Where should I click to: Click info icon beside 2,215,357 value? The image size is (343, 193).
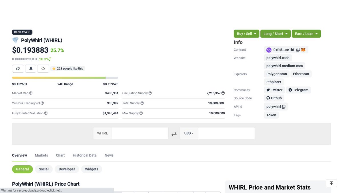pyautogui.click(x=223, y=93)
